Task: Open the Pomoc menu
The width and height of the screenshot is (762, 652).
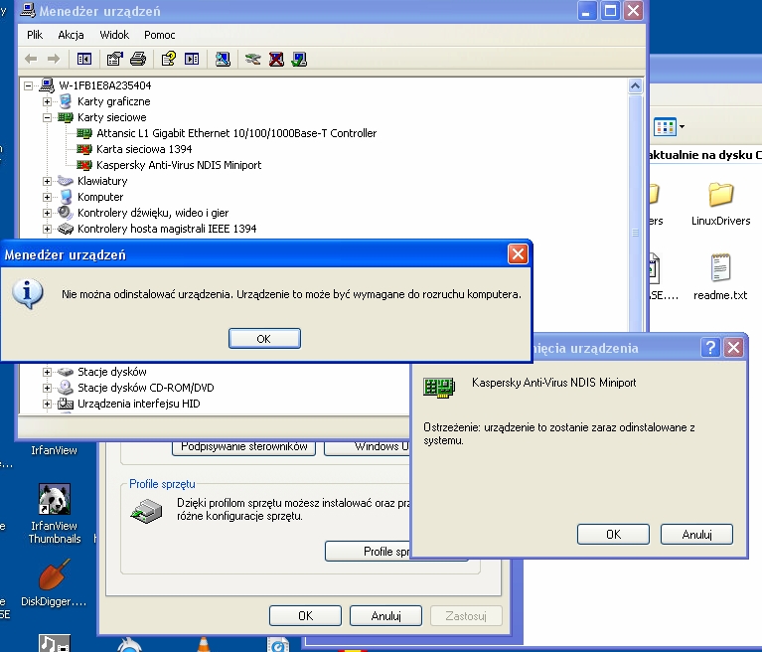Action: 159,35
